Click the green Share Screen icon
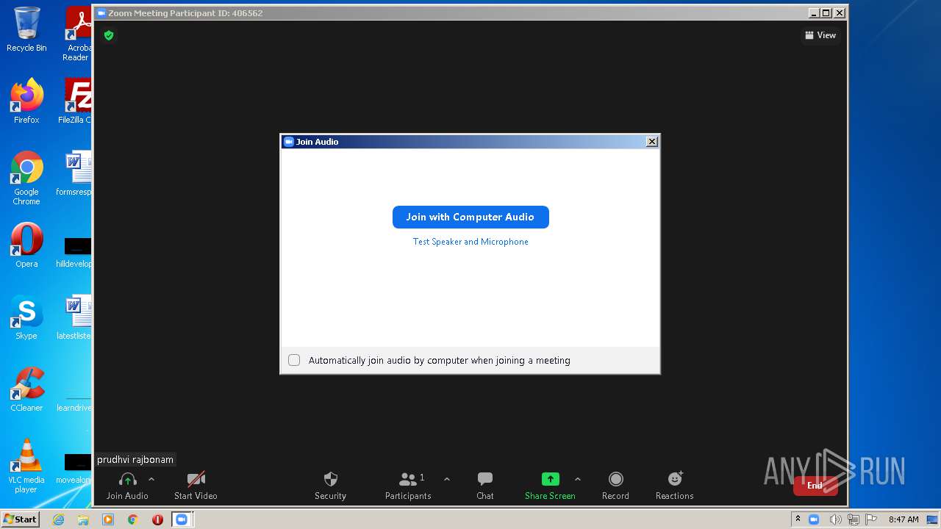941x529 pixels. (x=551, y=479)
